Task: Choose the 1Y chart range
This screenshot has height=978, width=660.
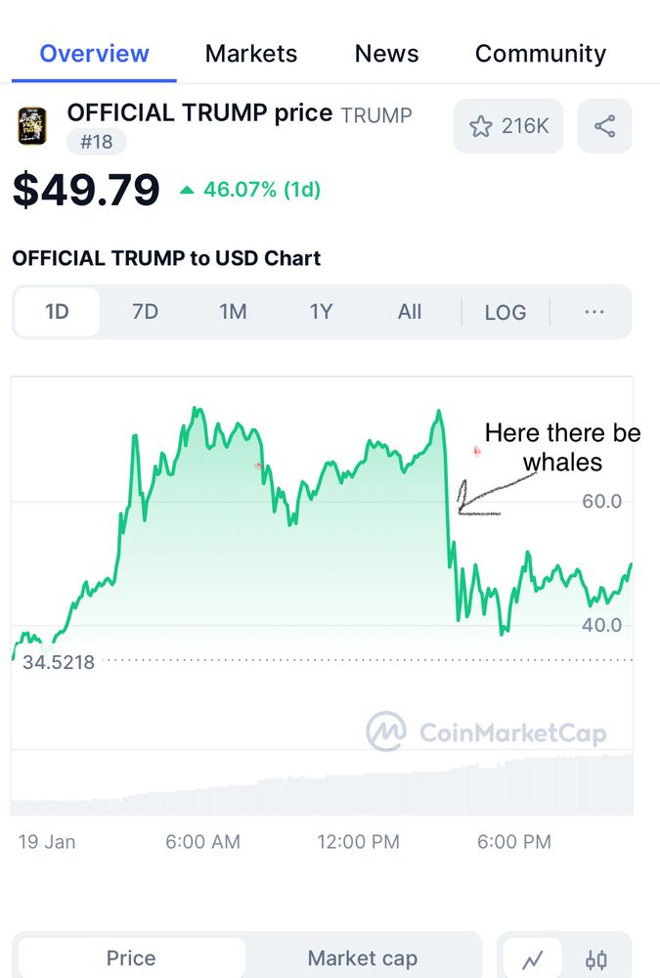Action: click(322, 311)
